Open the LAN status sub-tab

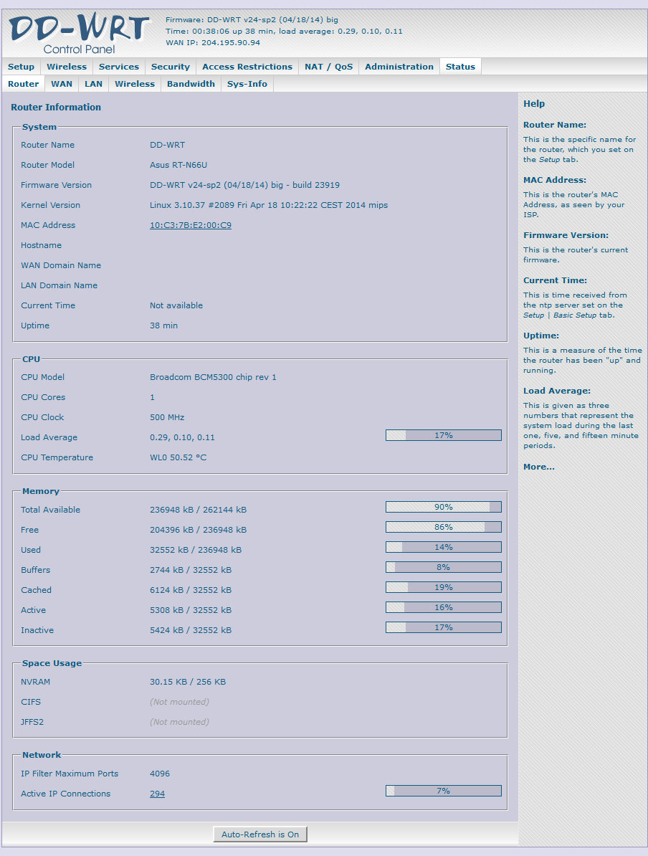[x=93, y=84]
